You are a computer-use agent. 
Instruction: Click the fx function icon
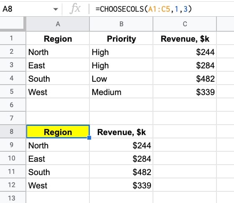tap(75, 9)
